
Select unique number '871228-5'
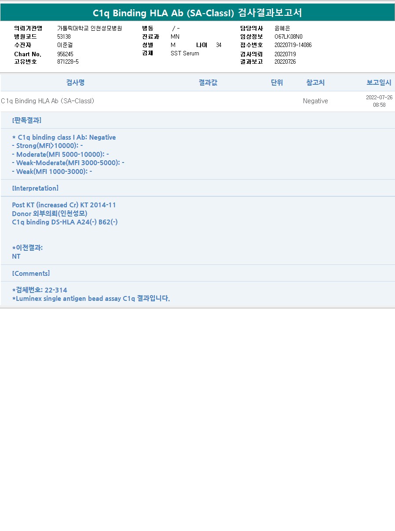point(68,61)
